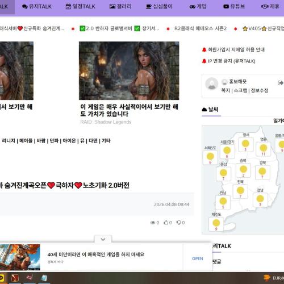Select the 던파 category
Image resolution: width=284 pixels, height=284 pixels.
pyautogui.click(x=54, y=141)
